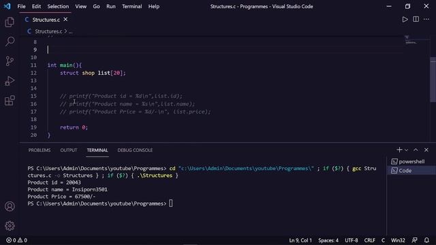Open the Help menu

tap(154, 6)
